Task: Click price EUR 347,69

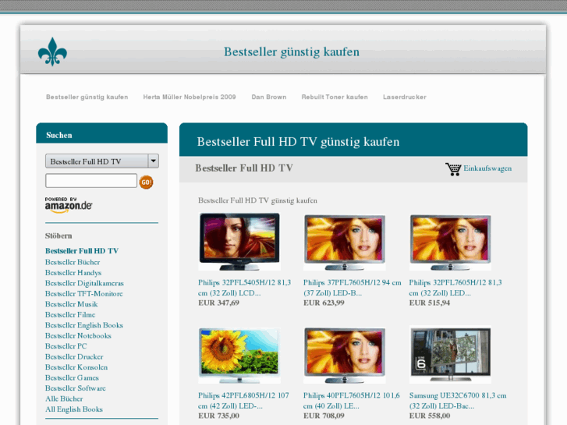Action: 219,303
